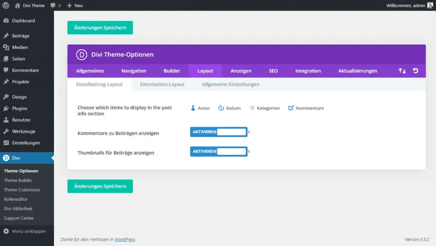Click the Einstellungen settings icon
The height and width of the screenshot is (246, 436).
pos(6,143)
